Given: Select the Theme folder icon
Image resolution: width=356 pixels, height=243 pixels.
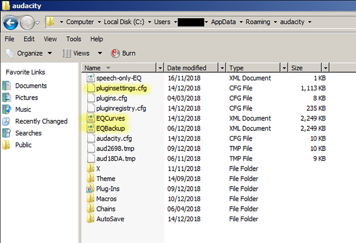Looking at the screenshot, I should 90,178.
